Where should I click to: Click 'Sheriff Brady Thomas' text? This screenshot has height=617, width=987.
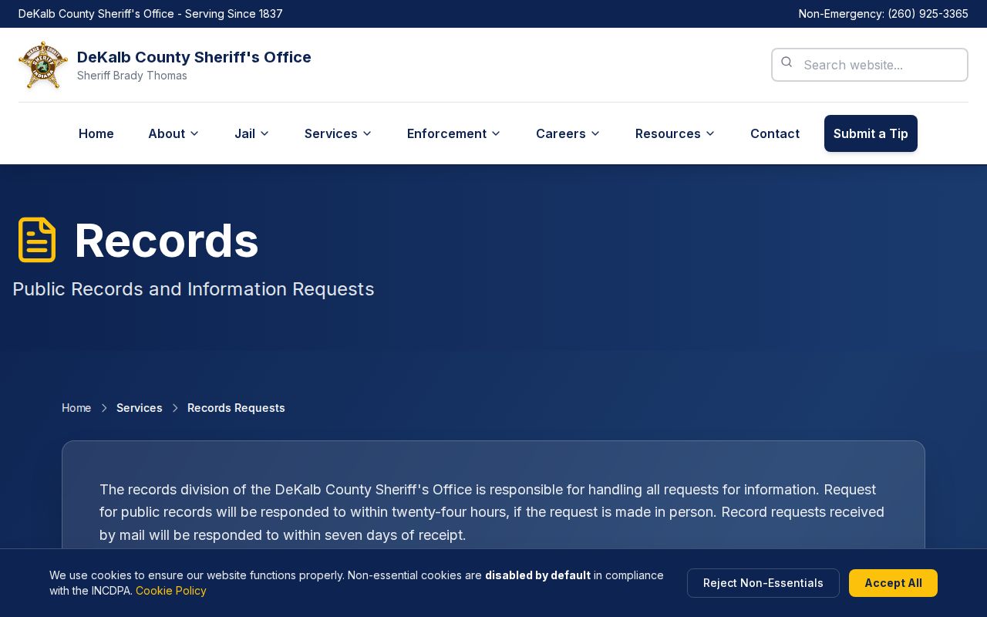coord(132,76)
